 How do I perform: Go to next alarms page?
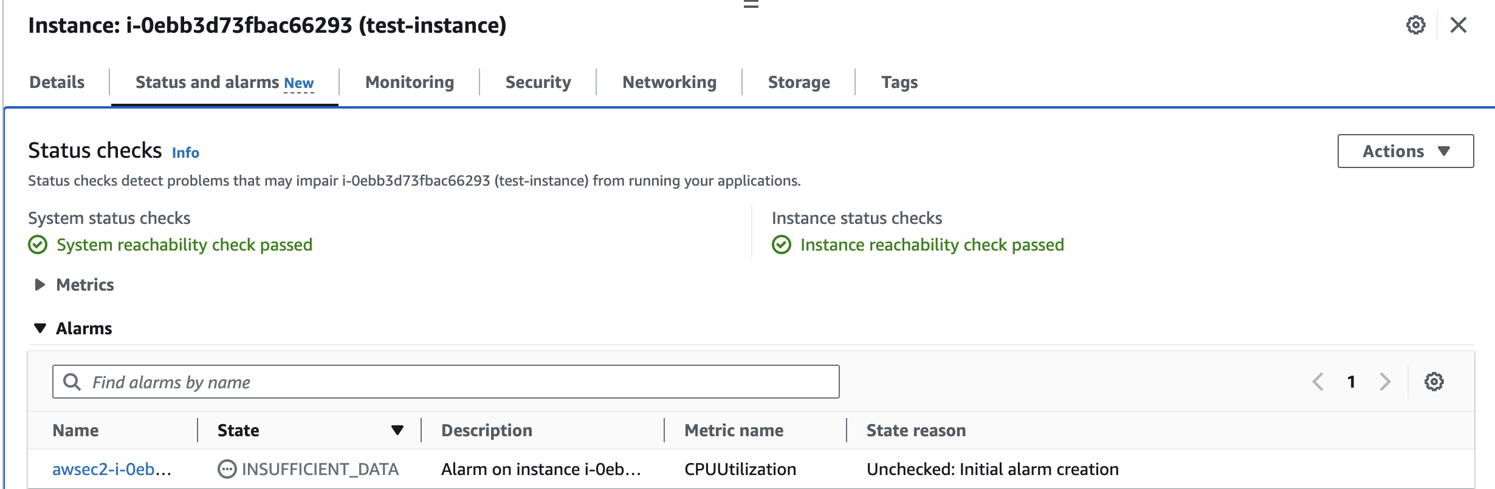[x=1385, y=382]
